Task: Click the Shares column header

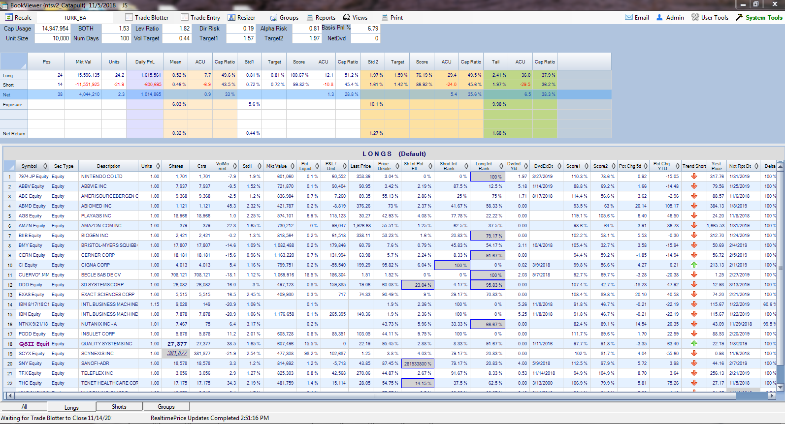Action: [x=176, y=166]
